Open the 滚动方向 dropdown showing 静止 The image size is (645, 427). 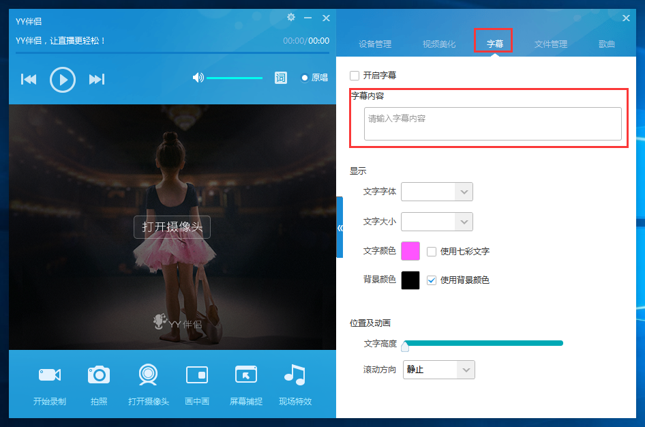[x=439, y=370]
